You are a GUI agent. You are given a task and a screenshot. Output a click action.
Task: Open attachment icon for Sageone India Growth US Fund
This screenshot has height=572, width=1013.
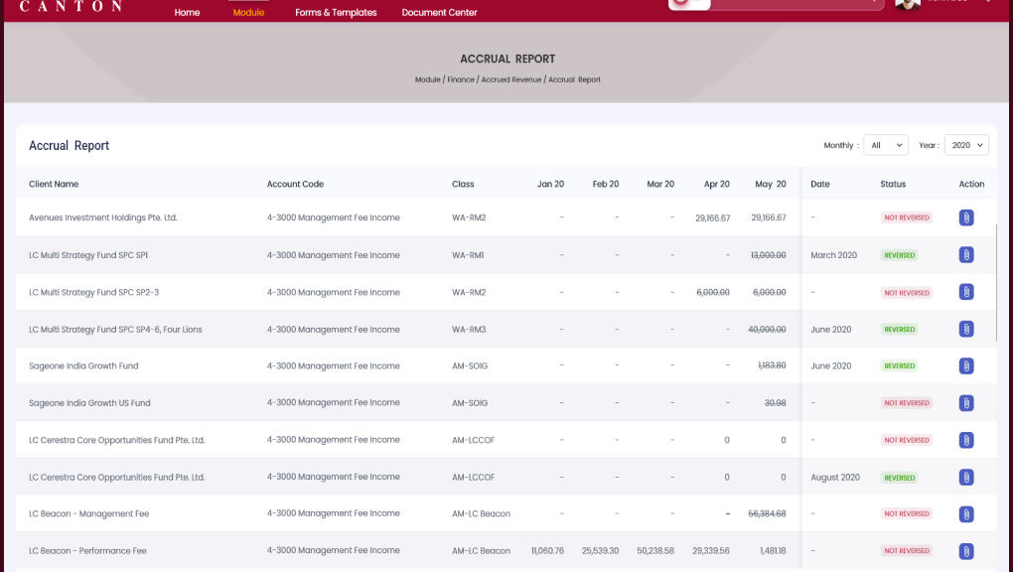(966, 403)
